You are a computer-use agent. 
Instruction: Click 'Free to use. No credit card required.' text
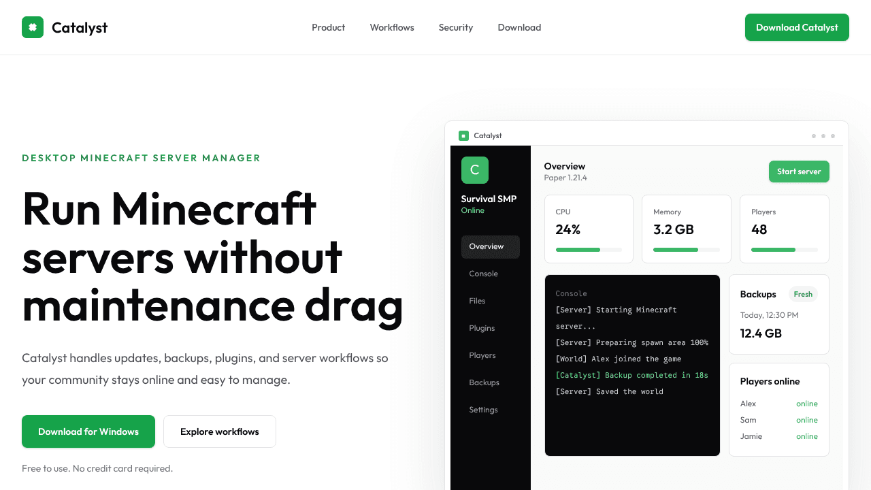(x=97, y=468)
